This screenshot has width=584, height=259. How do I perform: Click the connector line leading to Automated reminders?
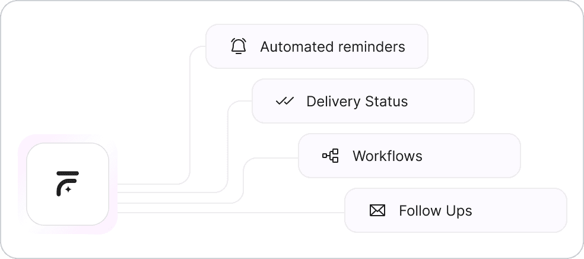[x=189, y=119]
